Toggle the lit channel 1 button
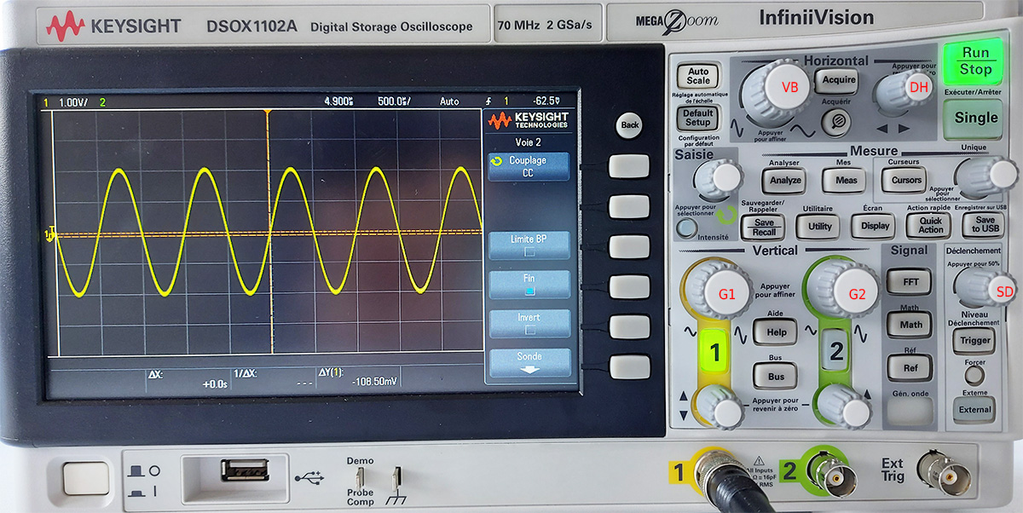Image resolution: width=1023 pixels, height=513 pixels. click(x=714, y=352)
